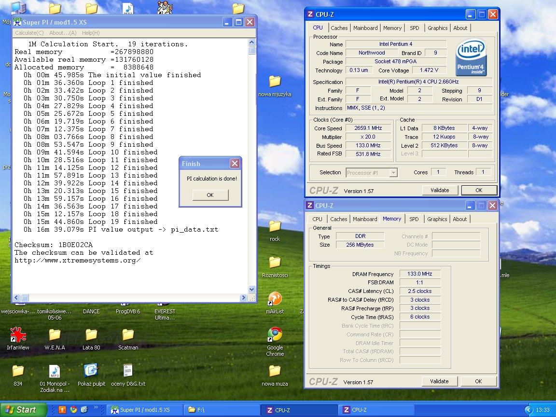Click Super PI vertical scrollbar up arrow
Image resolution: width=556 pixels, height=417 pixels.
(252, 42)
